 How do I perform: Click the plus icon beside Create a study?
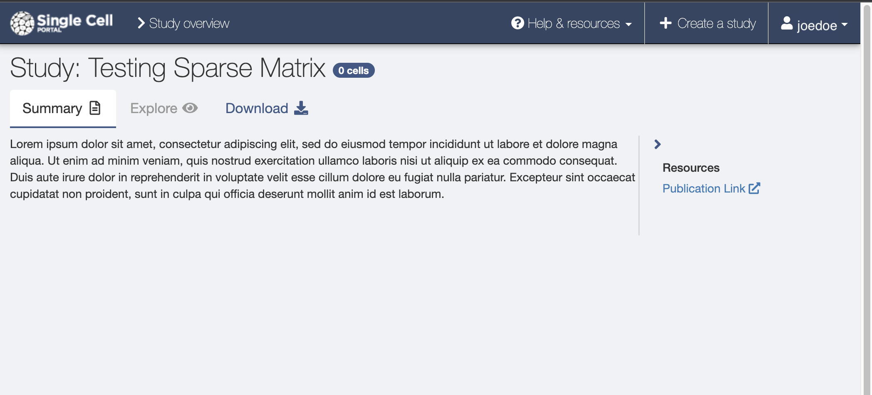(666, 23)
